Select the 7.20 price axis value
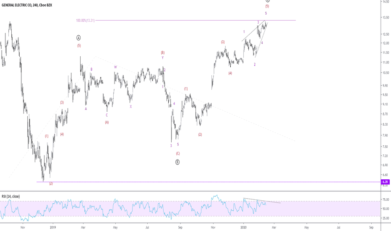This screenshot has height=231, width=391. click(386, 156)
